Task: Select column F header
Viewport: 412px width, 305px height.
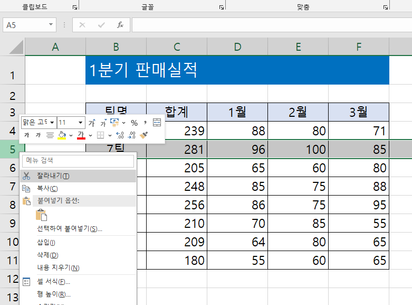Action: tap(359, 47)
